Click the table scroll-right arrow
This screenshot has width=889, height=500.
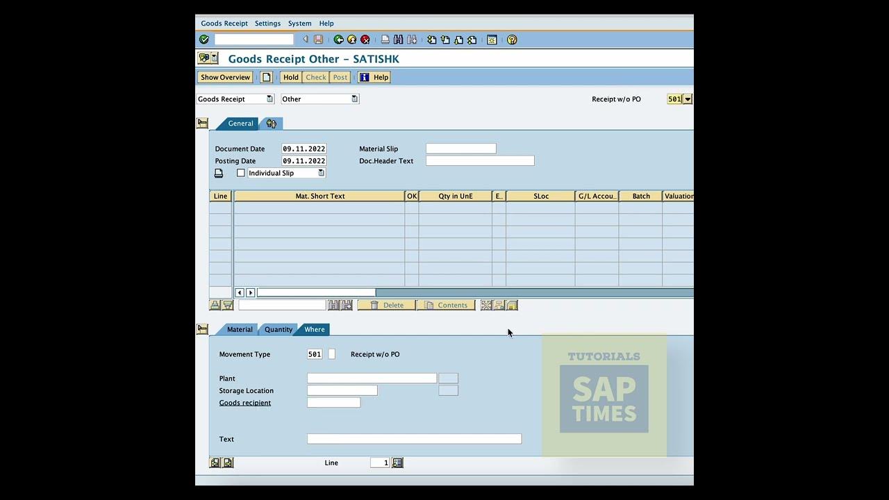[x=251, y=292]
